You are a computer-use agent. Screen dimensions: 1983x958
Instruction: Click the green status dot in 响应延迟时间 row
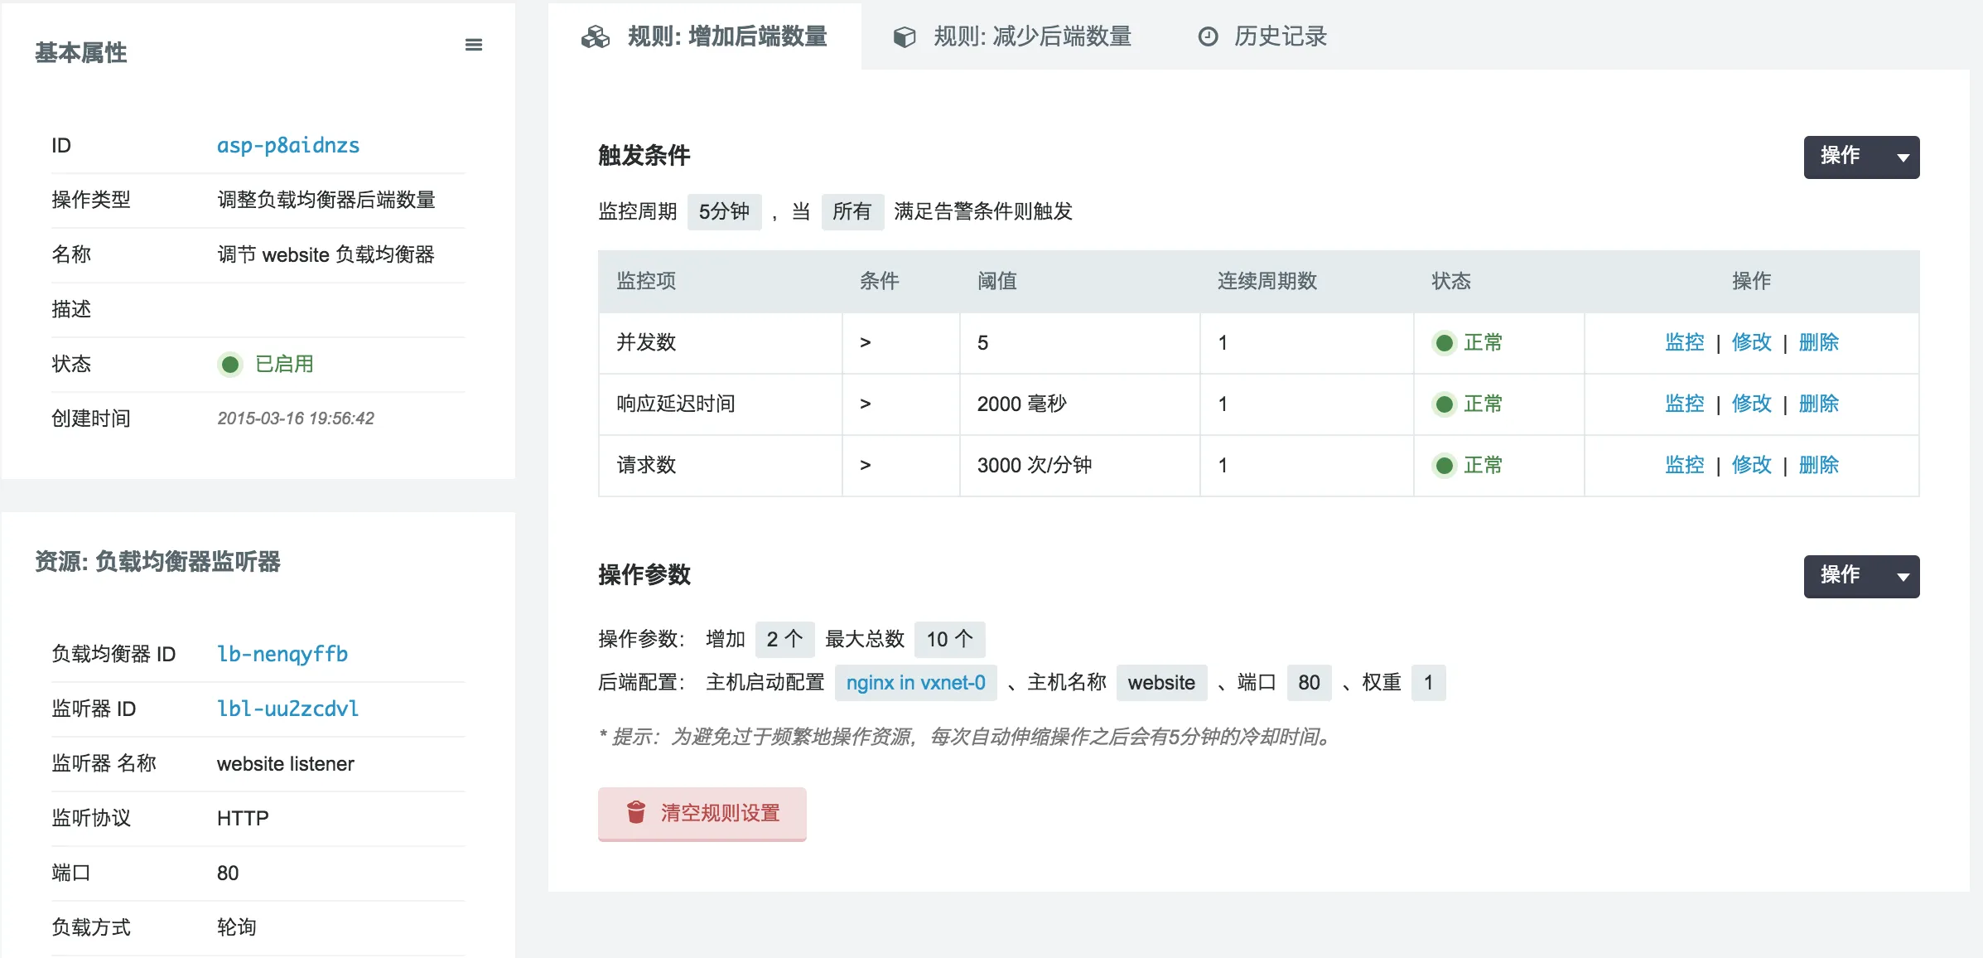[x=1445, y=404]
